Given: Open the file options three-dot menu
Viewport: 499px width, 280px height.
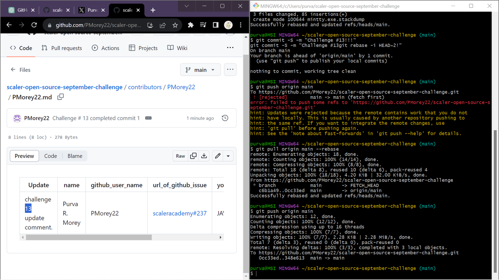Looking at the screenshot, I should (230, 70).
